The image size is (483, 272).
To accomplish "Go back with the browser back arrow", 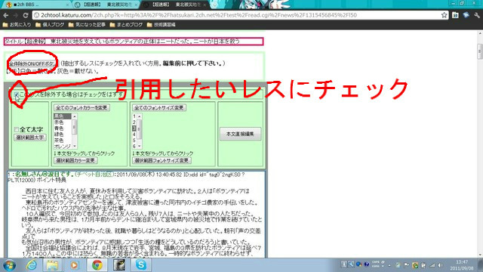I will (6, 15).
